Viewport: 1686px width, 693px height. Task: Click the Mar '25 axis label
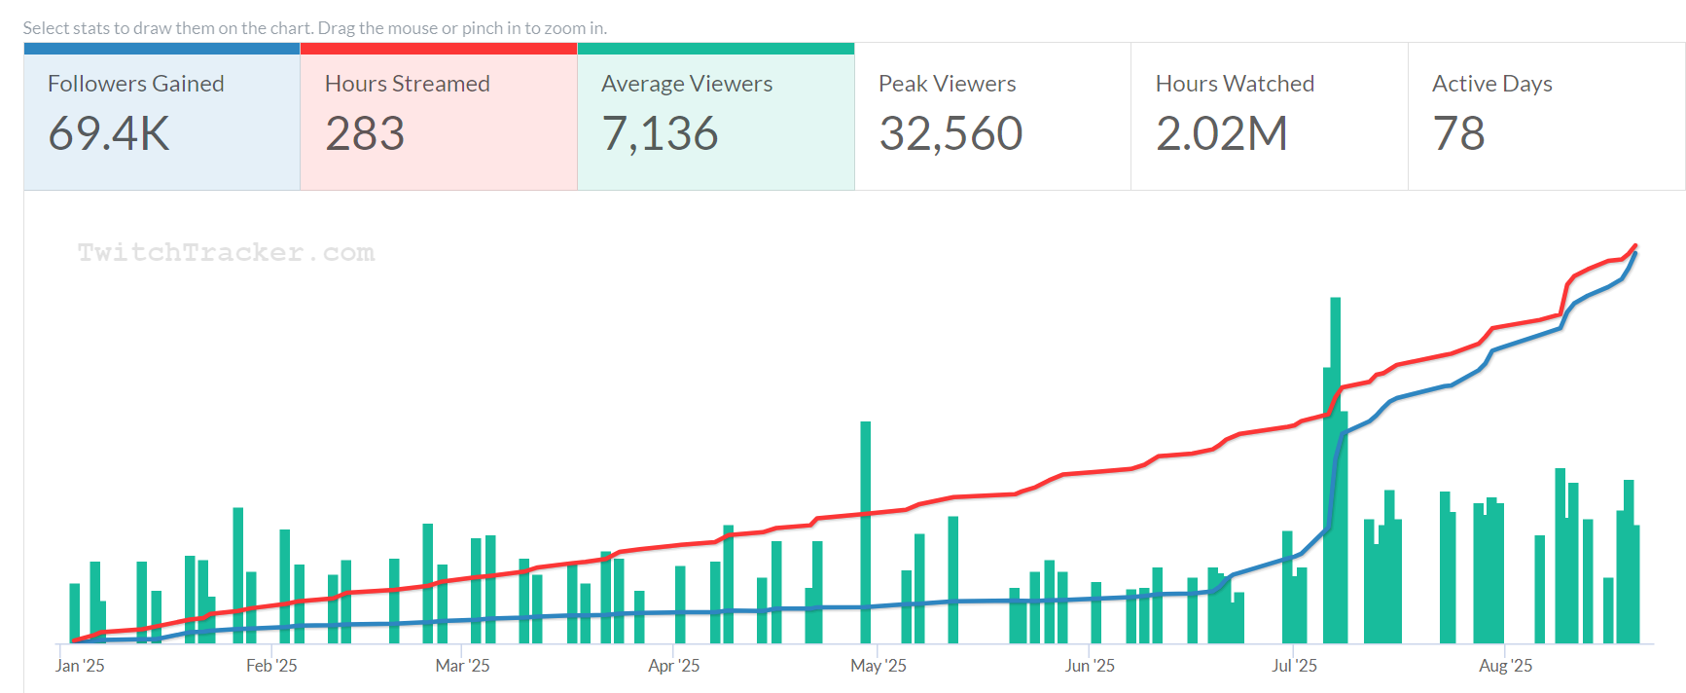(x=462, y=666)
